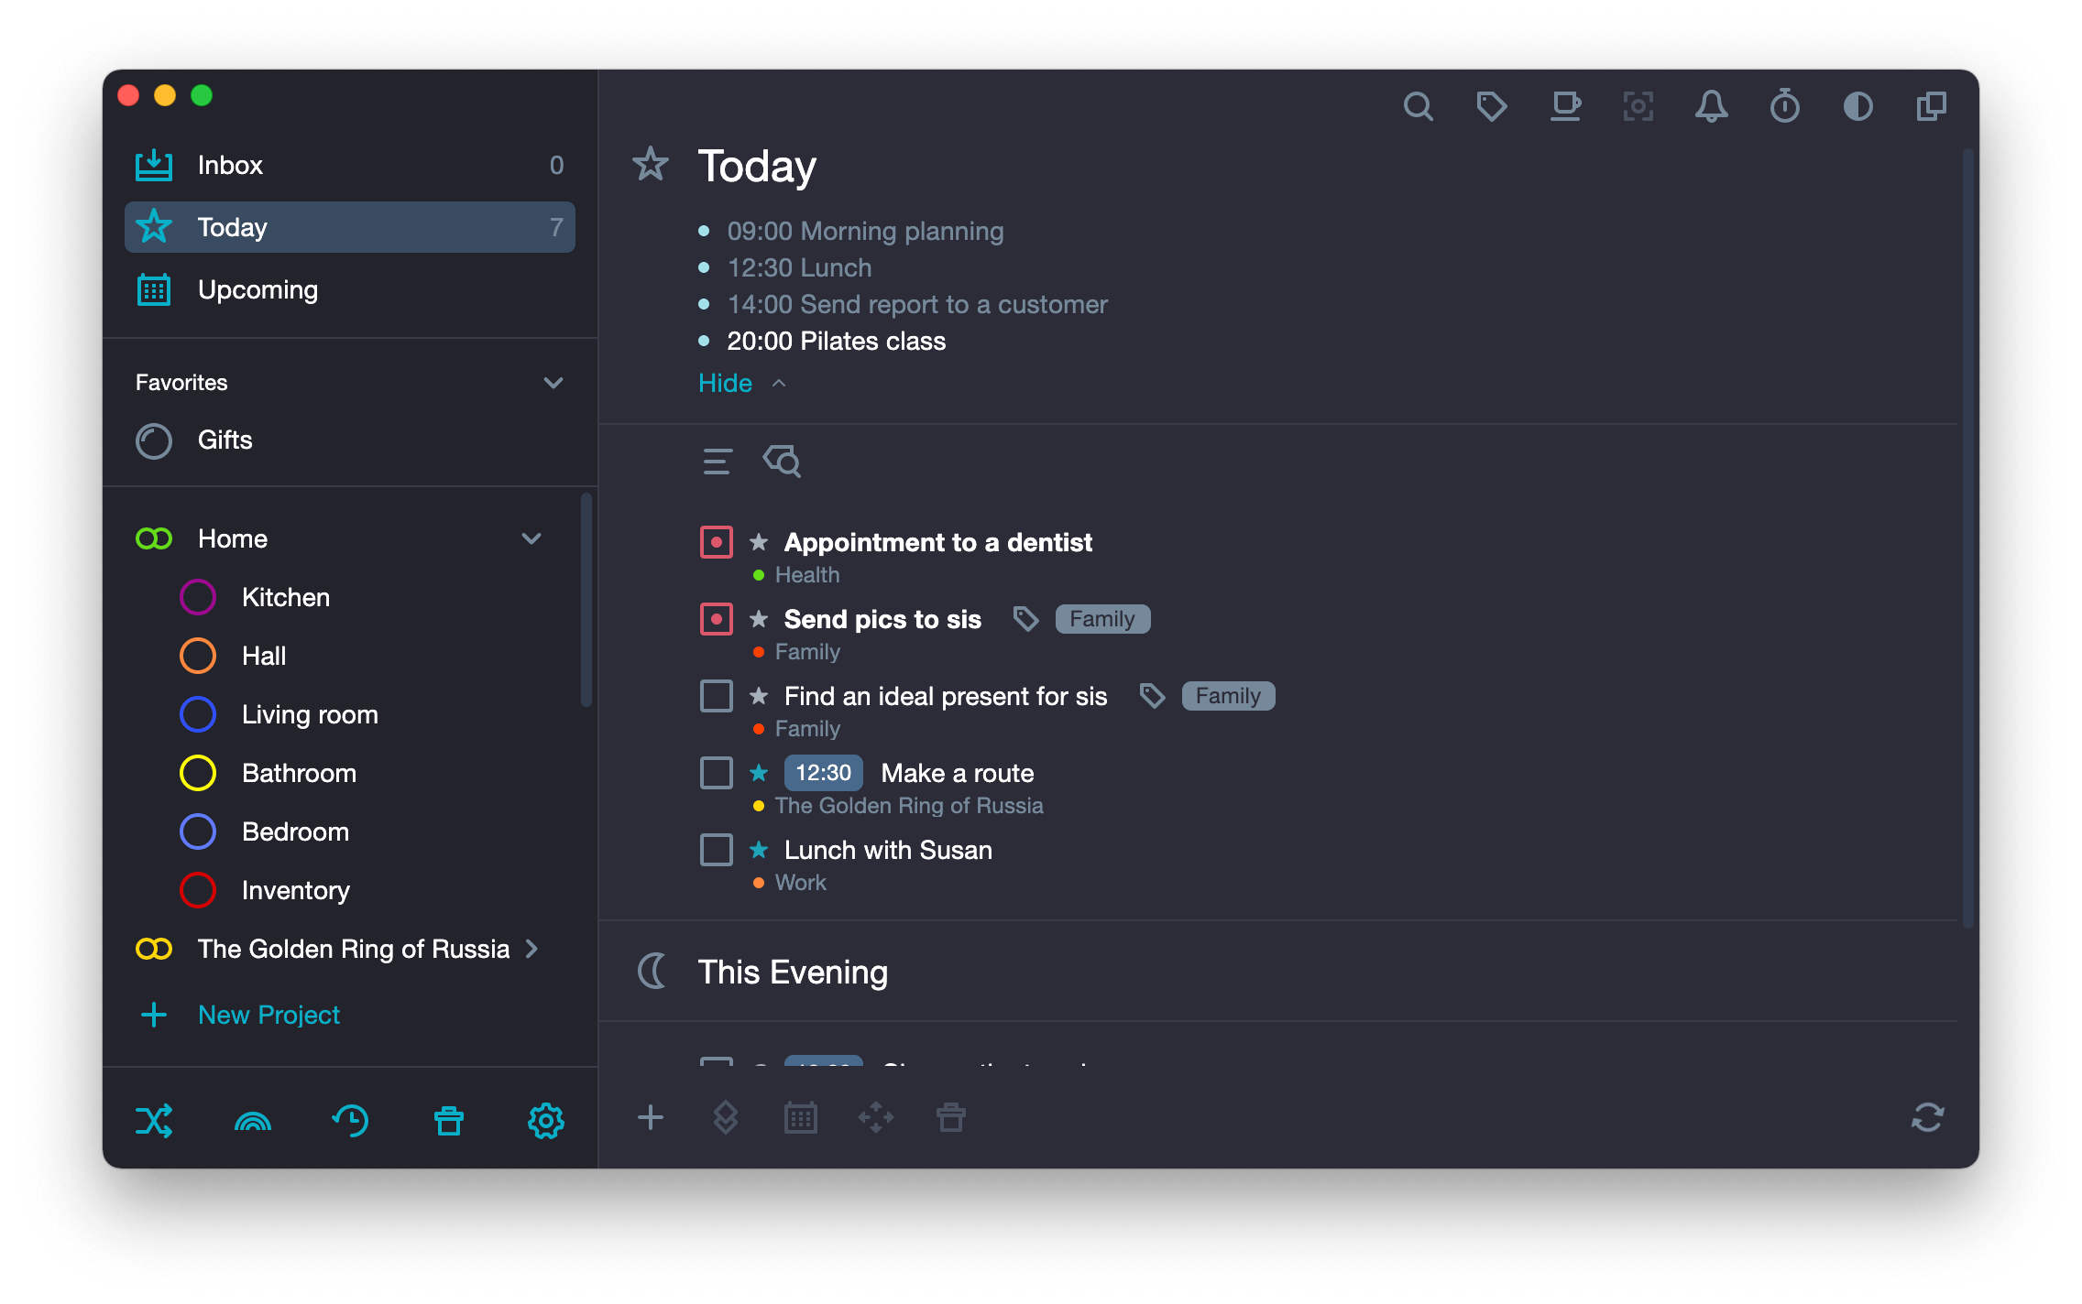Viewport: 2082px width, 1304px height.
Task: Open reminders via the bell icon
Action: point(1711,107)
